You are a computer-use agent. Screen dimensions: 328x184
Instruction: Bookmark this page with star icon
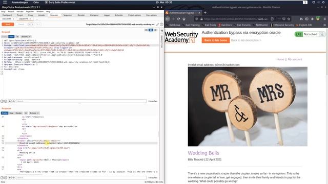(289, 19)
